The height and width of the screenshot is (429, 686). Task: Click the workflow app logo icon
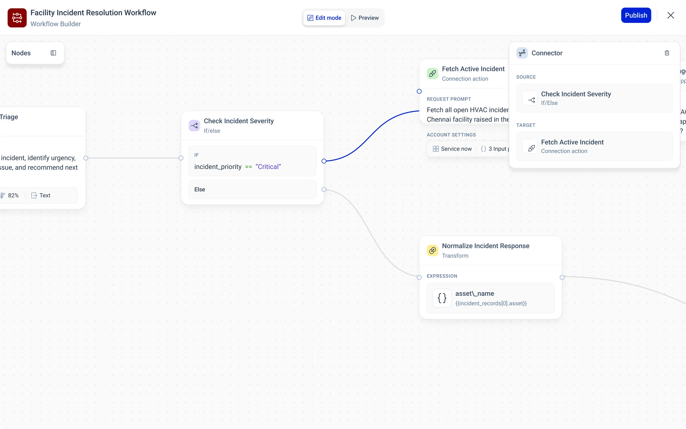click(x=17, y=18)
